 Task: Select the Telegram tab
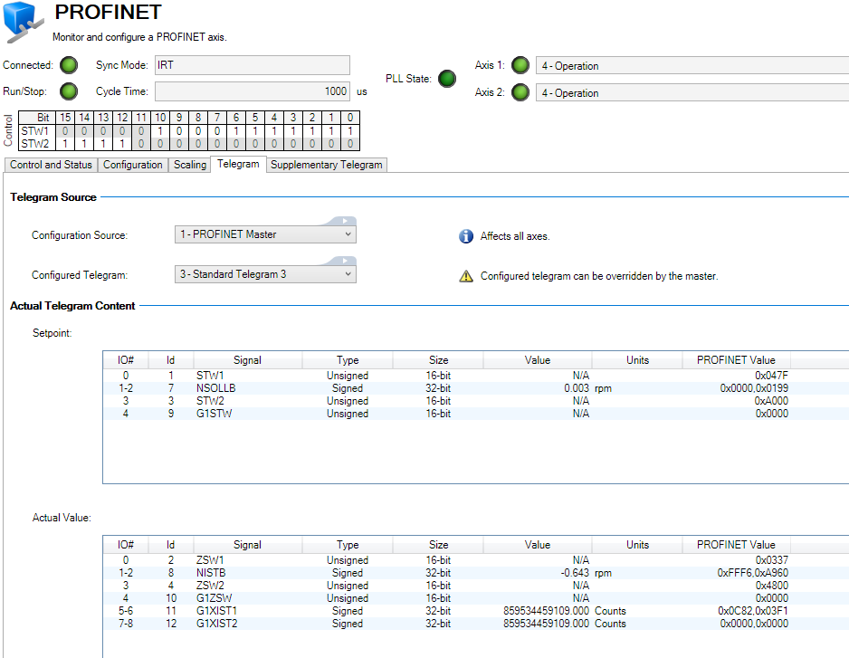coord(238,164)
